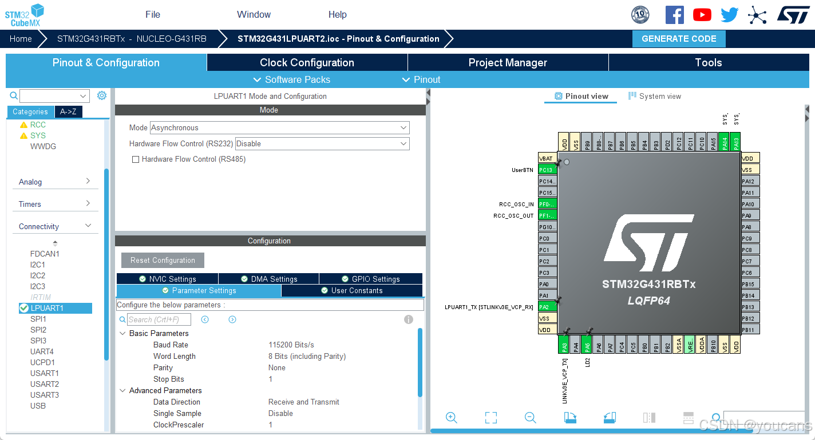Switch to A->Z list tab
This screenshot has height=440, width=815.
(69, 112)
